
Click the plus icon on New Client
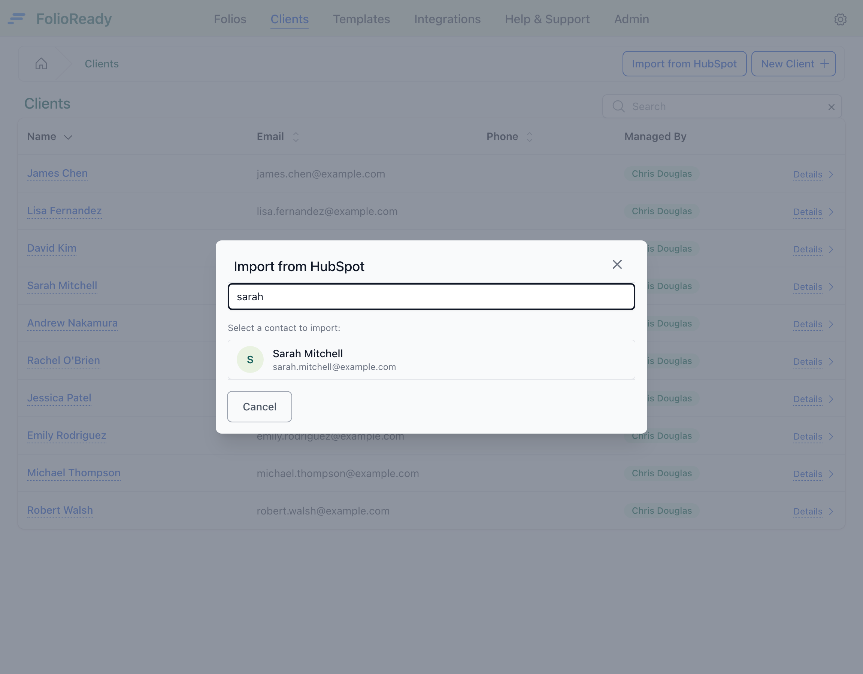824,64
